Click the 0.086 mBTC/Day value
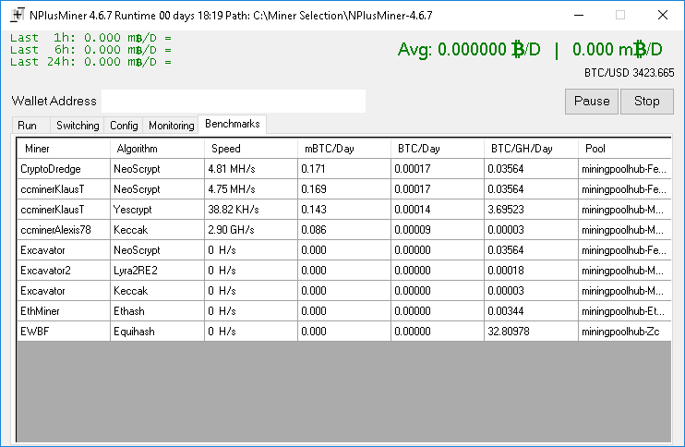The height and width of the screenshot is (447, 685). coord(344,230)
